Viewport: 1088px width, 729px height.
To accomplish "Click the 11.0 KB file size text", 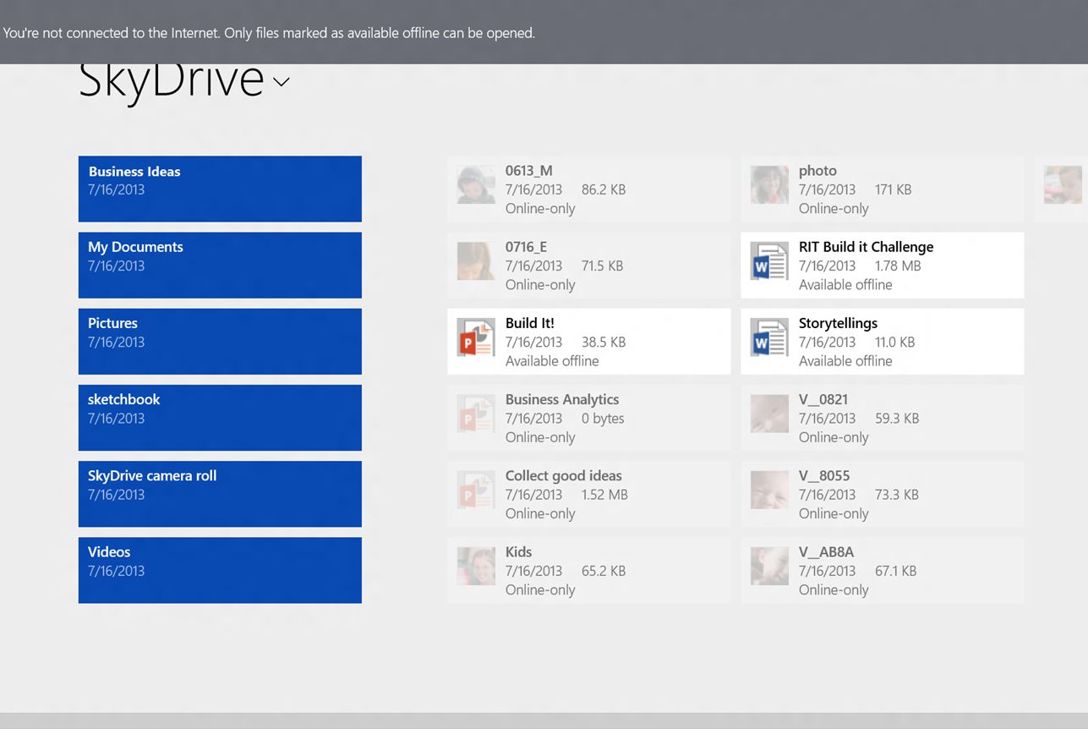I will click(x=895, y=342).
